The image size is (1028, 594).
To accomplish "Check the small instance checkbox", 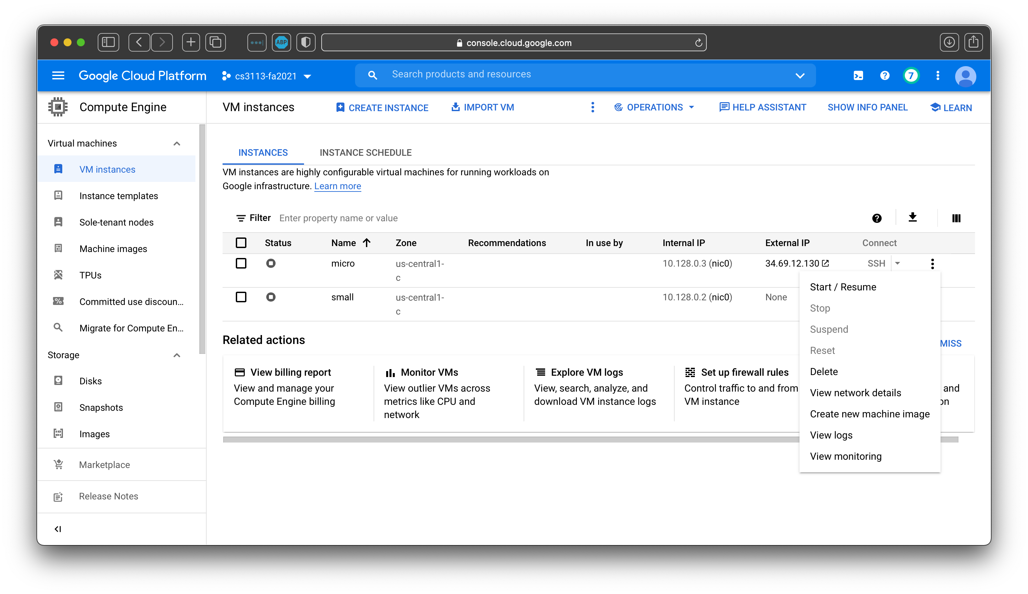I will click(241, 297).
